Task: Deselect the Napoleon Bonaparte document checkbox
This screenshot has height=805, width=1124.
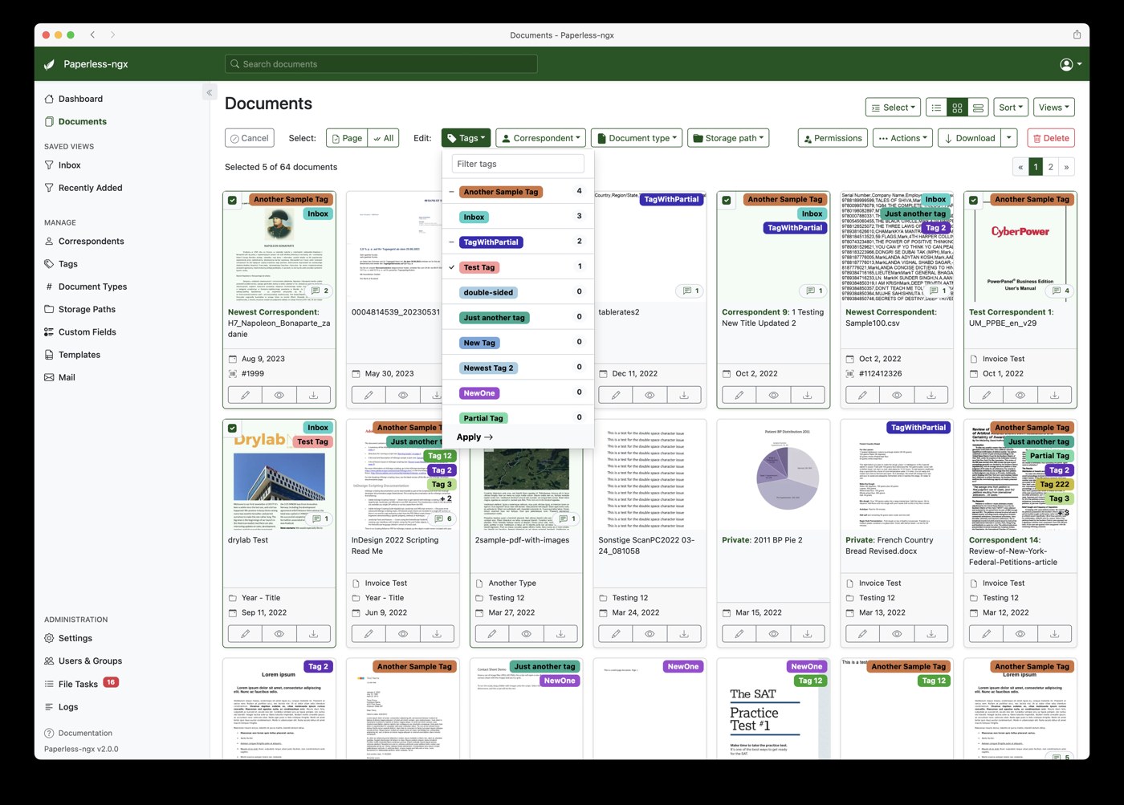Action: (233, 200)
